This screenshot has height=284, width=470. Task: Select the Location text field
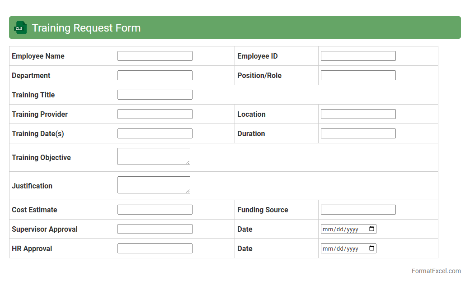tap(358, 114)
